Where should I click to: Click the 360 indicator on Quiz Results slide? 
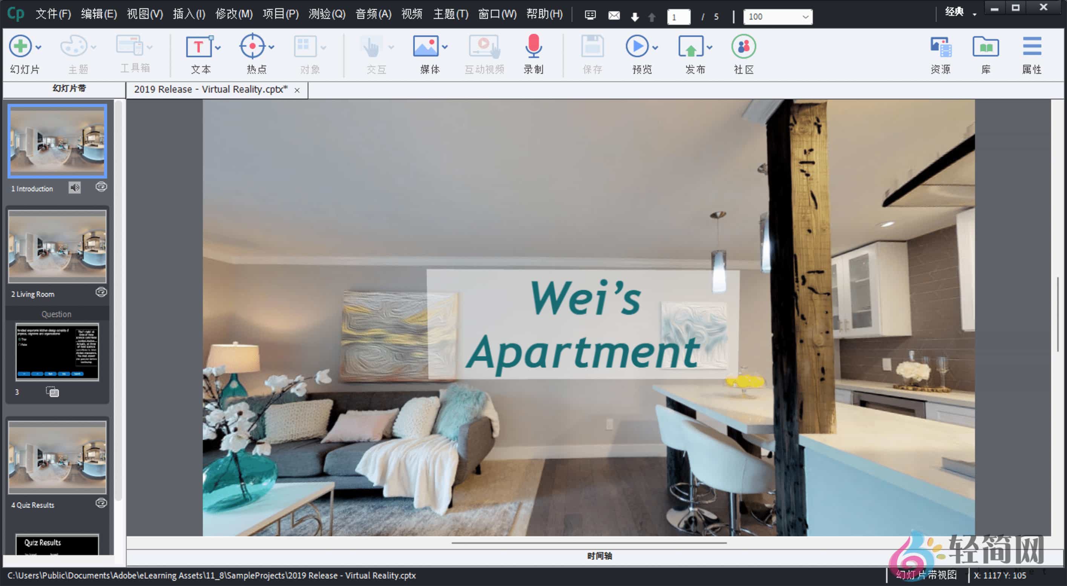(x=101, y=503)
